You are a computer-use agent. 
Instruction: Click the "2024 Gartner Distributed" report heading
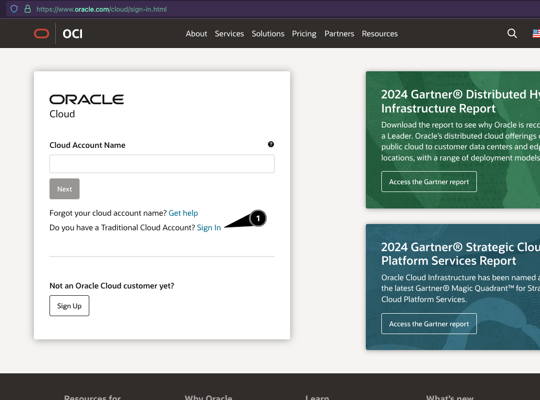[x=460, y=101]
